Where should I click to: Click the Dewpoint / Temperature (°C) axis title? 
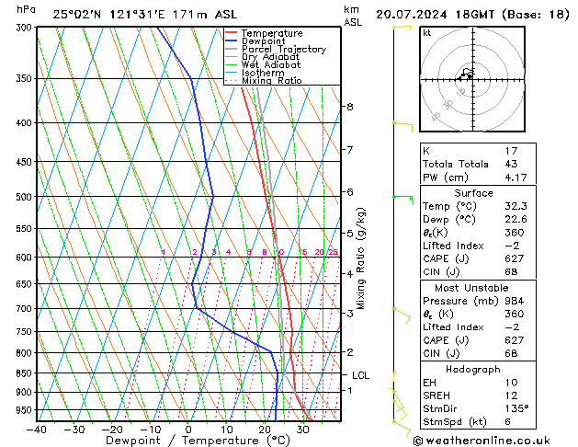pyautogui.click(x=198, y=441)
